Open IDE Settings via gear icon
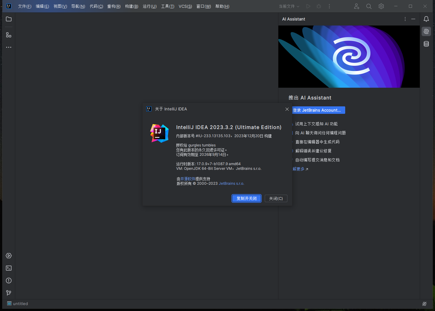This screenshot has height=311, width=435. [x=381, y=6]
